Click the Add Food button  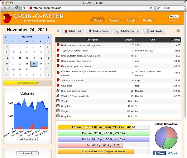73,31
